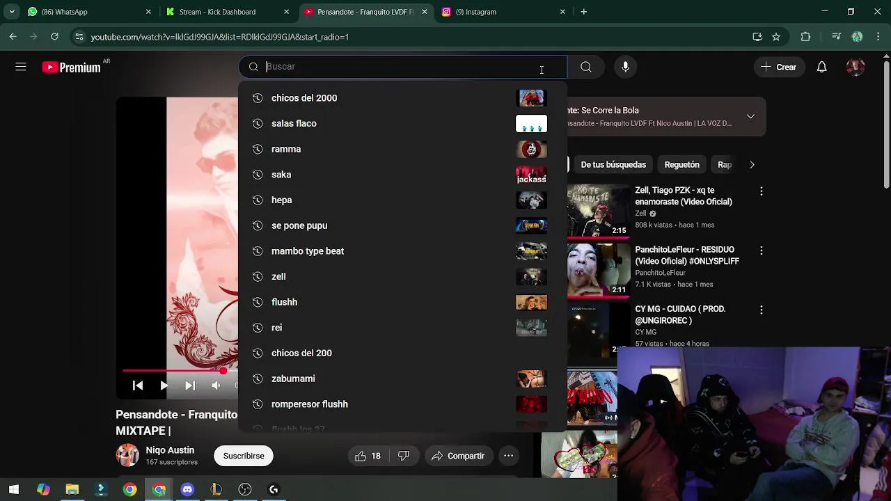The height and width of the screenshot is (501, 891).
Task: Focus the Buscar search field
Action: point(402,67)
